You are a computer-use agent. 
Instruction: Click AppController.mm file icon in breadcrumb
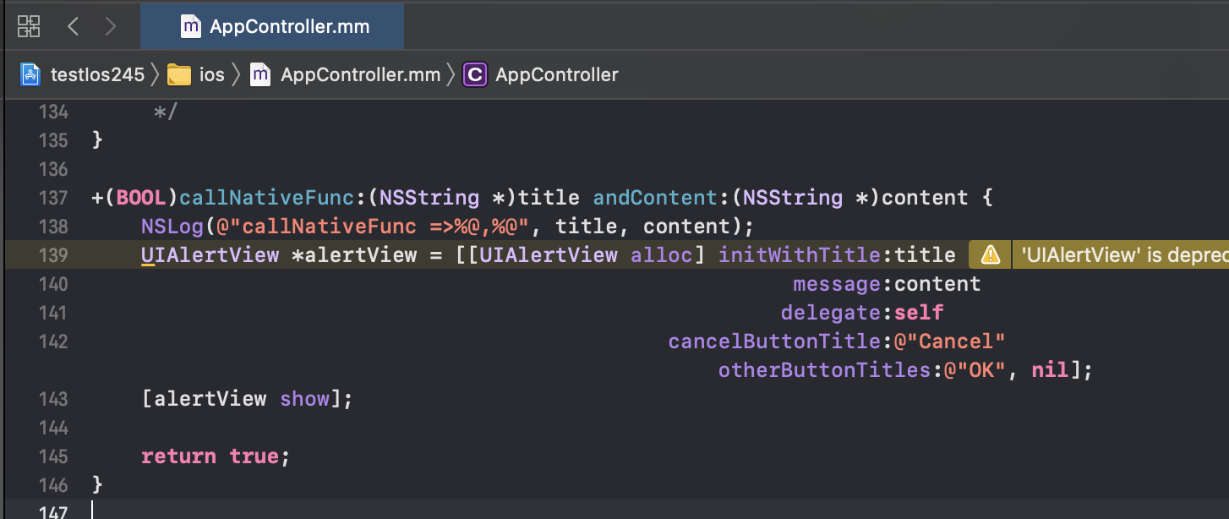tap(261, 75)
